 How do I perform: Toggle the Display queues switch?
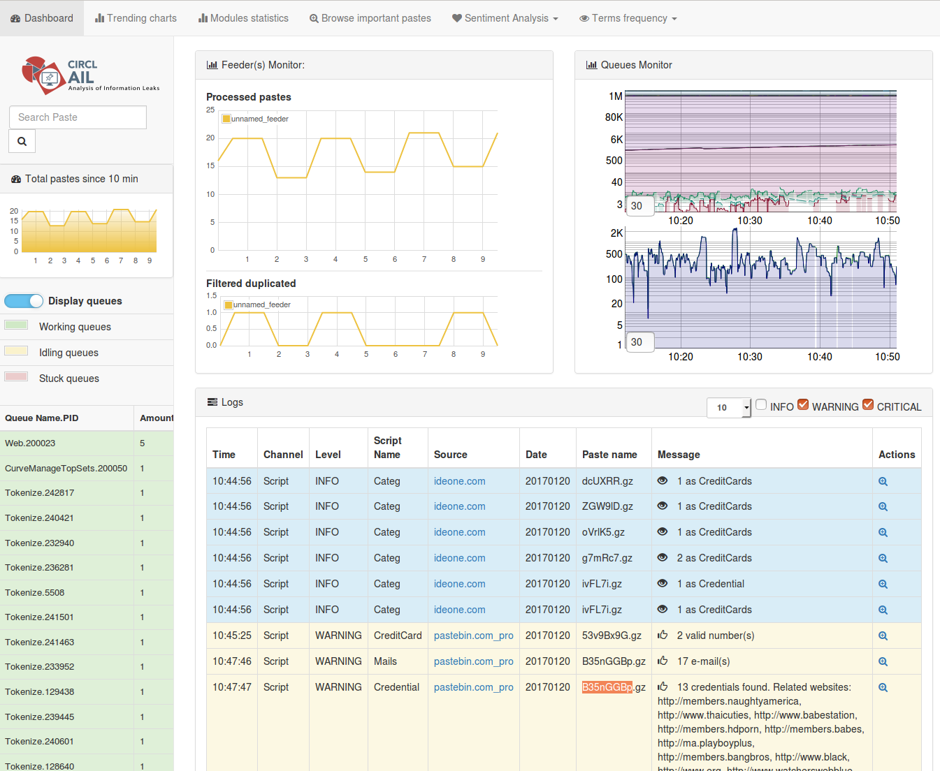point(24,301)
